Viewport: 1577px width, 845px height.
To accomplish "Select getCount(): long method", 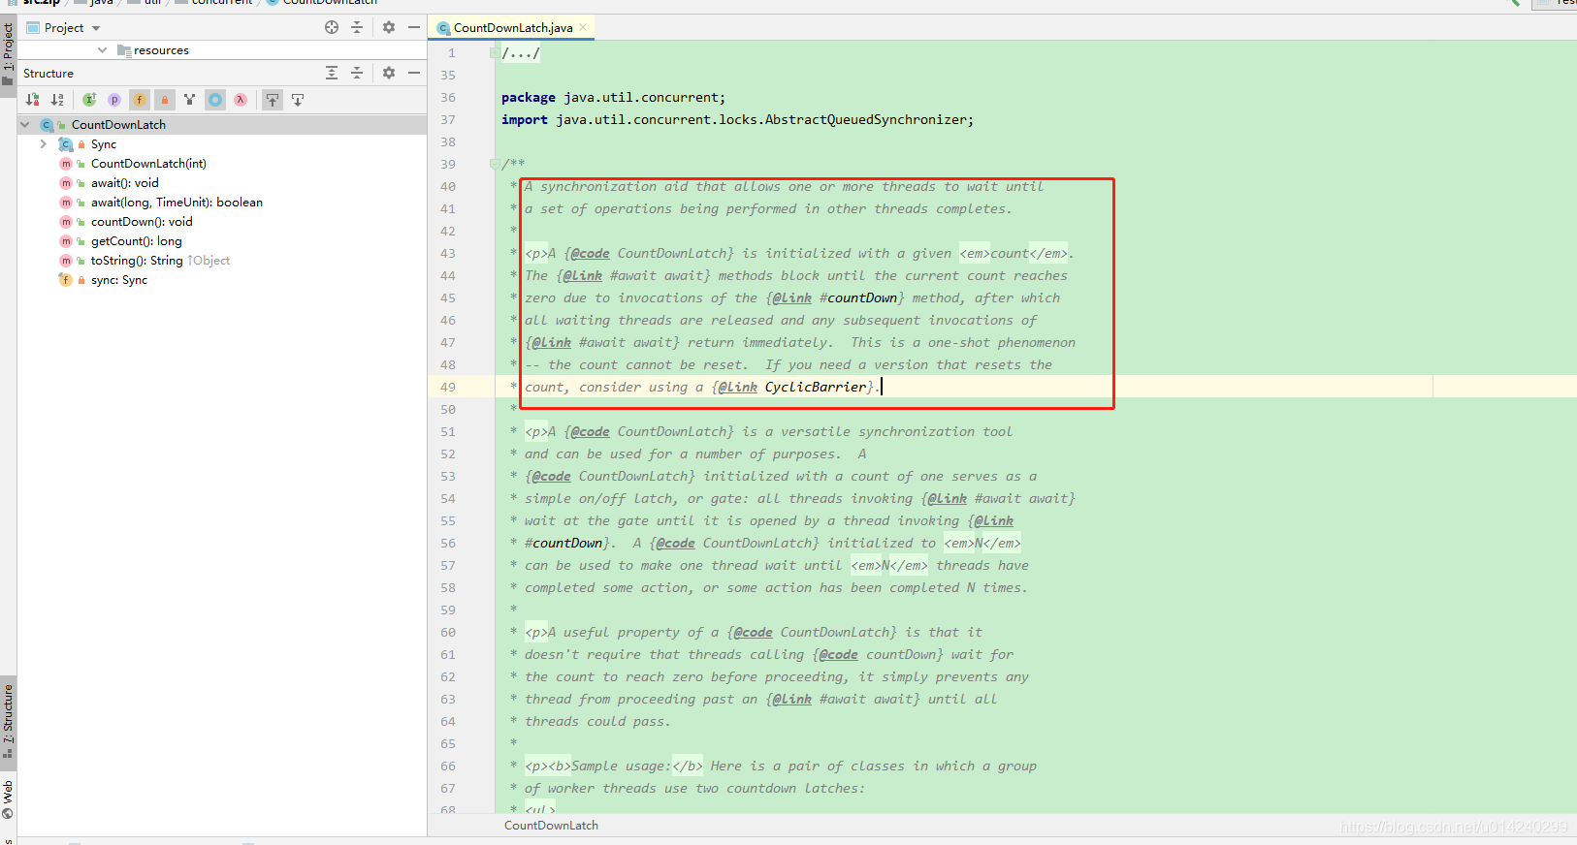I will (x=137, y=241).
